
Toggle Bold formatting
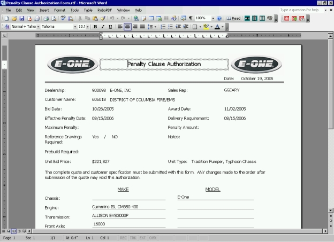pos(95,27)
